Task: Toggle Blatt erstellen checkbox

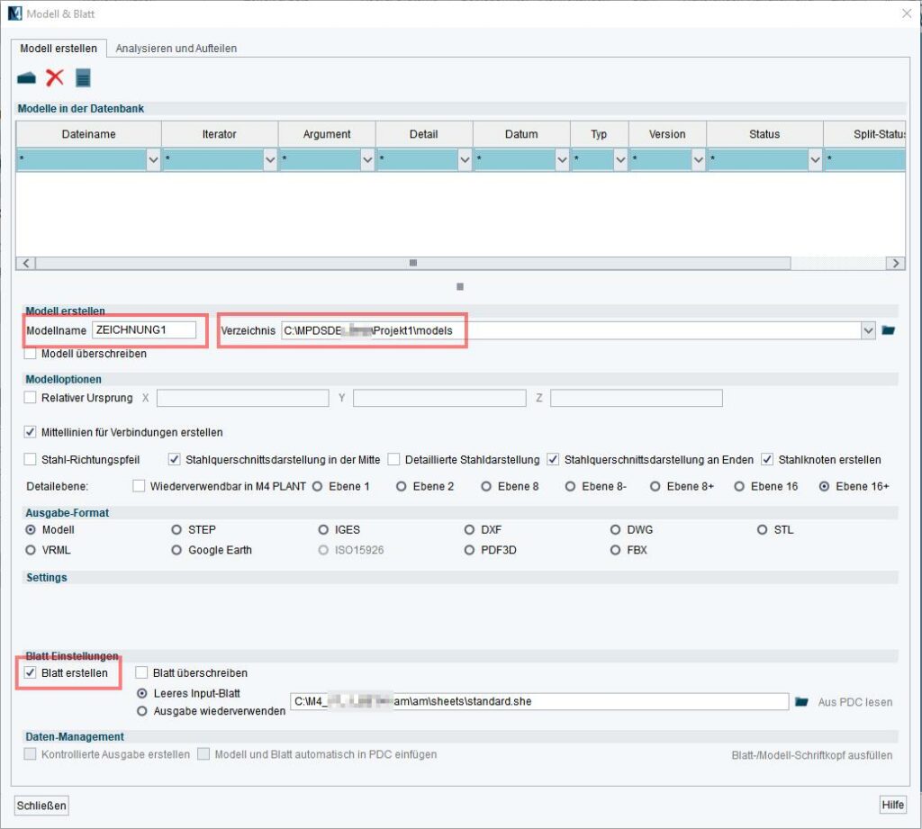Action: click(30, 672)
